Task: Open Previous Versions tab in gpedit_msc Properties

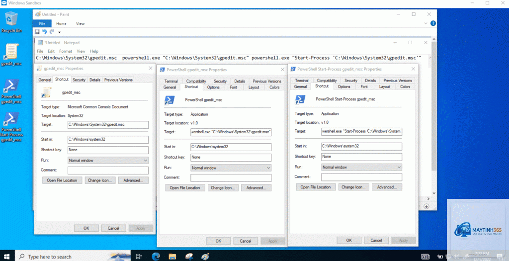Action: (118, 80)
